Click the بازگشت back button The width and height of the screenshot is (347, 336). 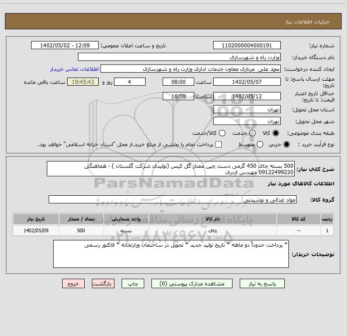(x=103, y=284)
